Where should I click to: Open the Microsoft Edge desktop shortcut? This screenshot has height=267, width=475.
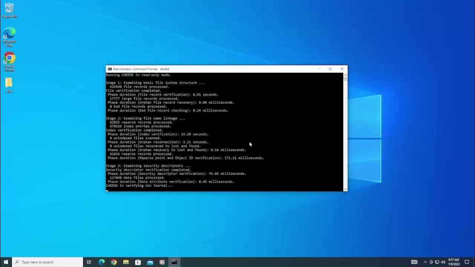(x=9, y=37)
